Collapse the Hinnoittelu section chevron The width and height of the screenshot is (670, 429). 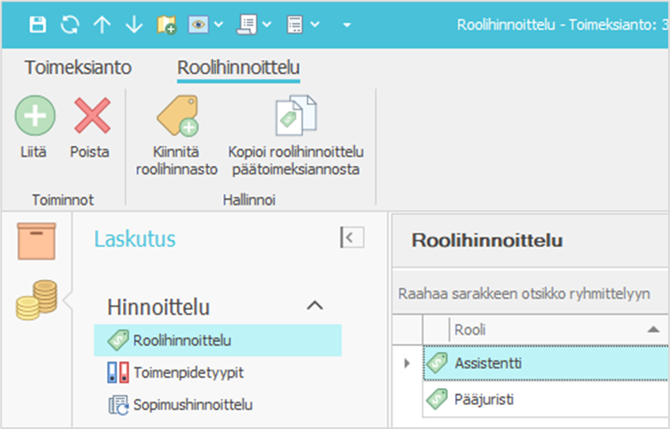pos(314,306)
